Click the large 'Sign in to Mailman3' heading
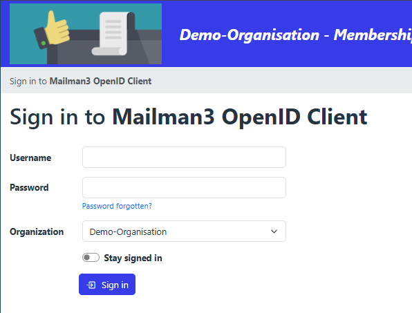412x313 pixels. click(x=189, y=117)
